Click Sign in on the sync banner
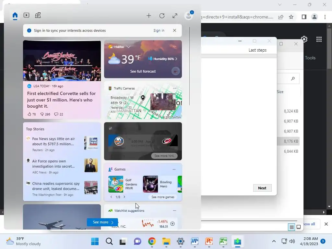Image resolution: width=332 pixels, height=249 pixels. [159, 30]
